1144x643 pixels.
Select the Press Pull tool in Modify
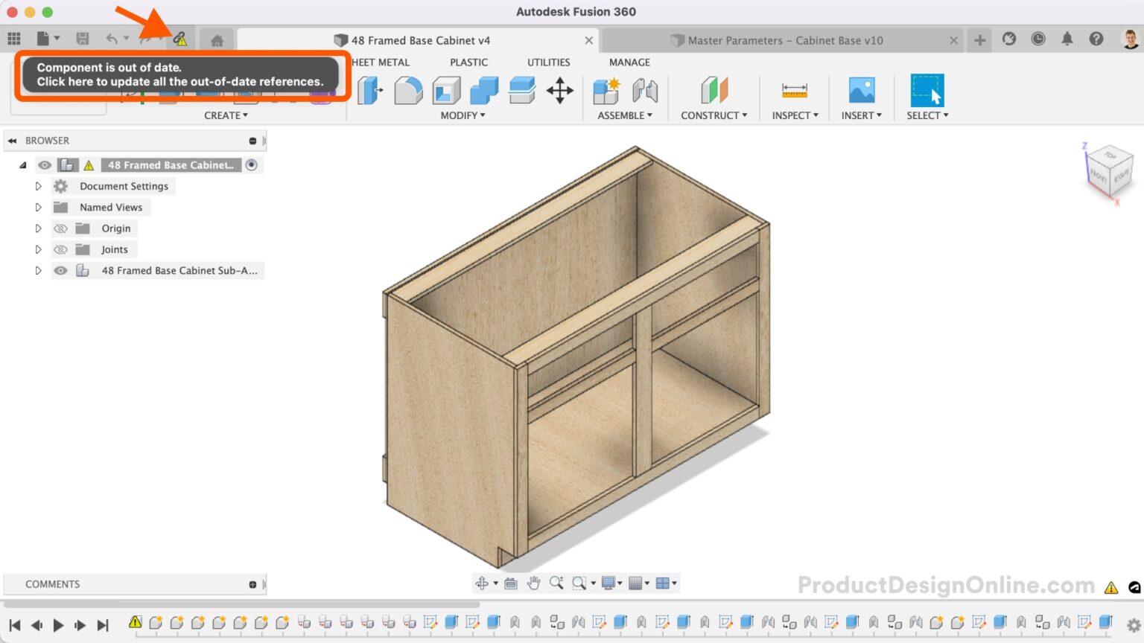point(370,90)
